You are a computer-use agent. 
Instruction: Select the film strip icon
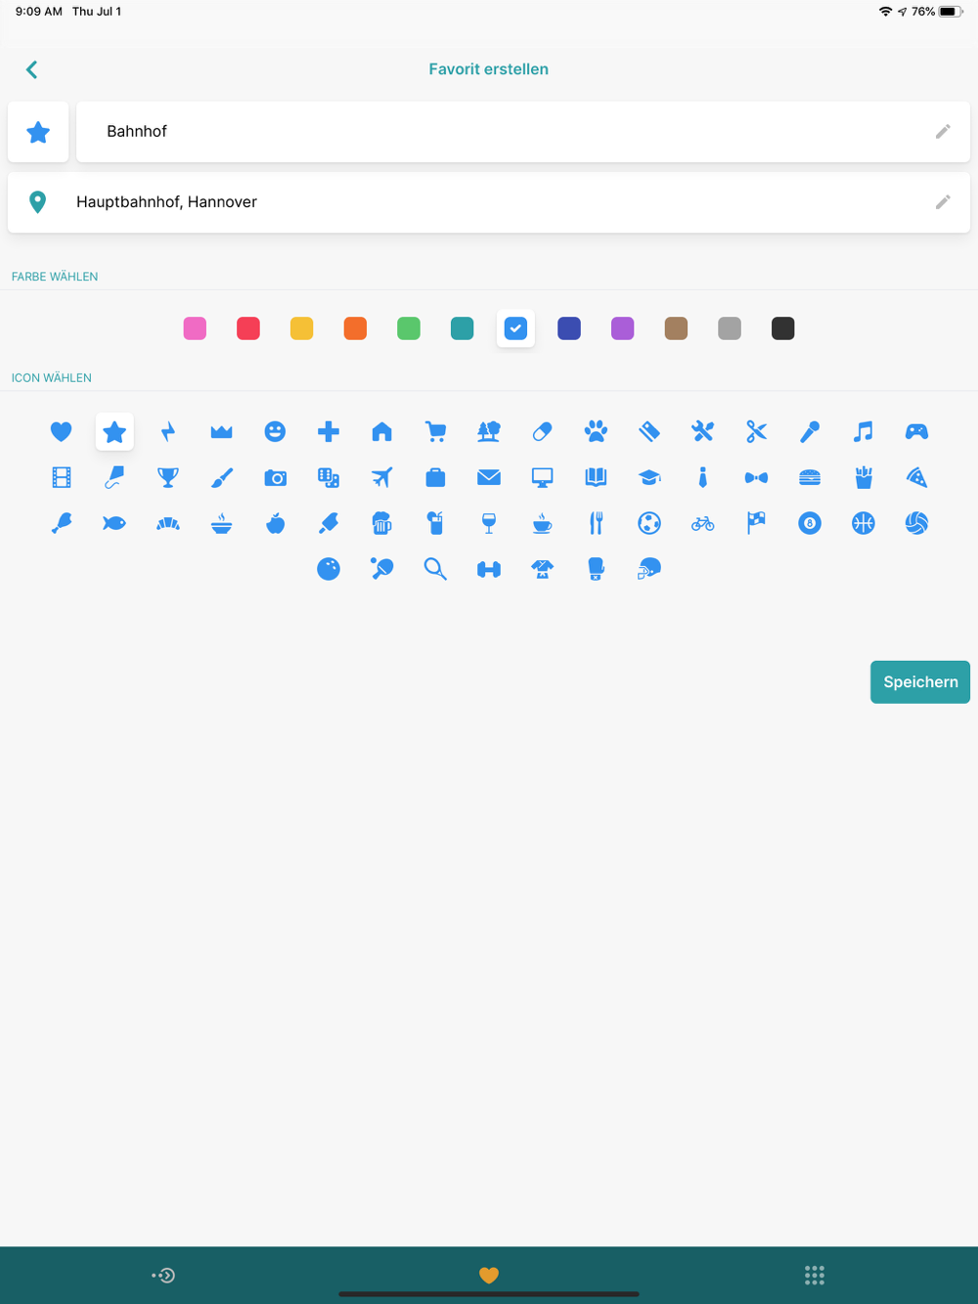point(61,477)
